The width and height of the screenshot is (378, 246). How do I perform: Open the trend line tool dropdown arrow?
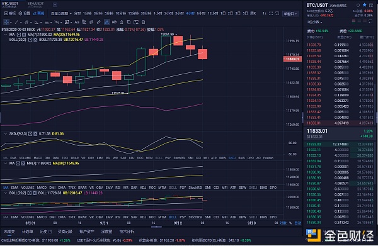pyautogui.click(x=21, y=23)
